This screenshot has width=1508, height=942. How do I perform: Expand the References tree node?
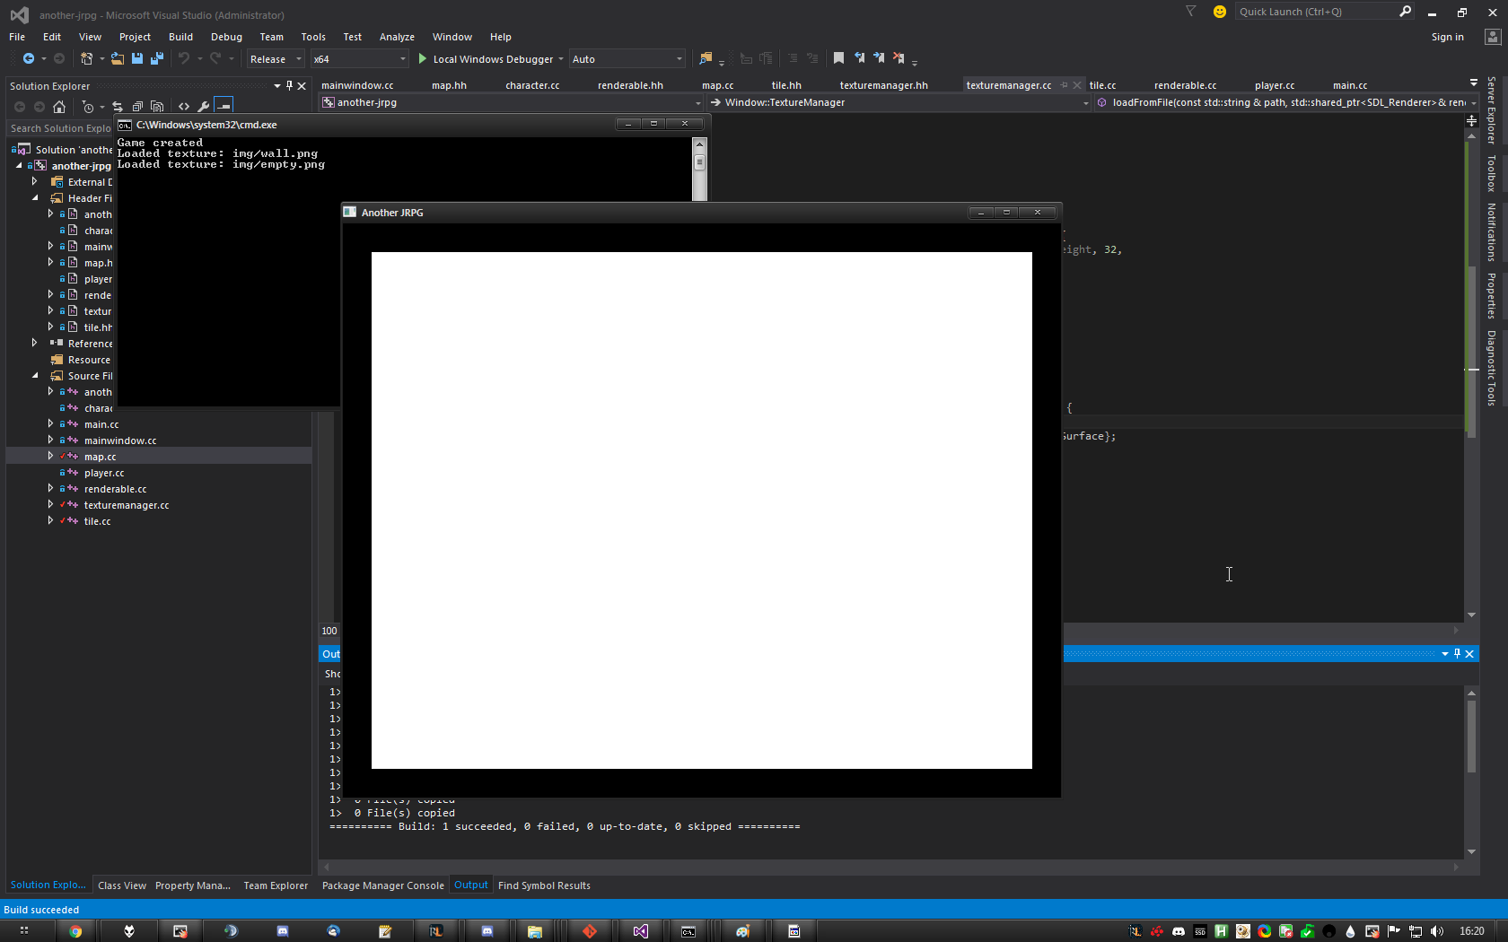[x=35, y=344]
